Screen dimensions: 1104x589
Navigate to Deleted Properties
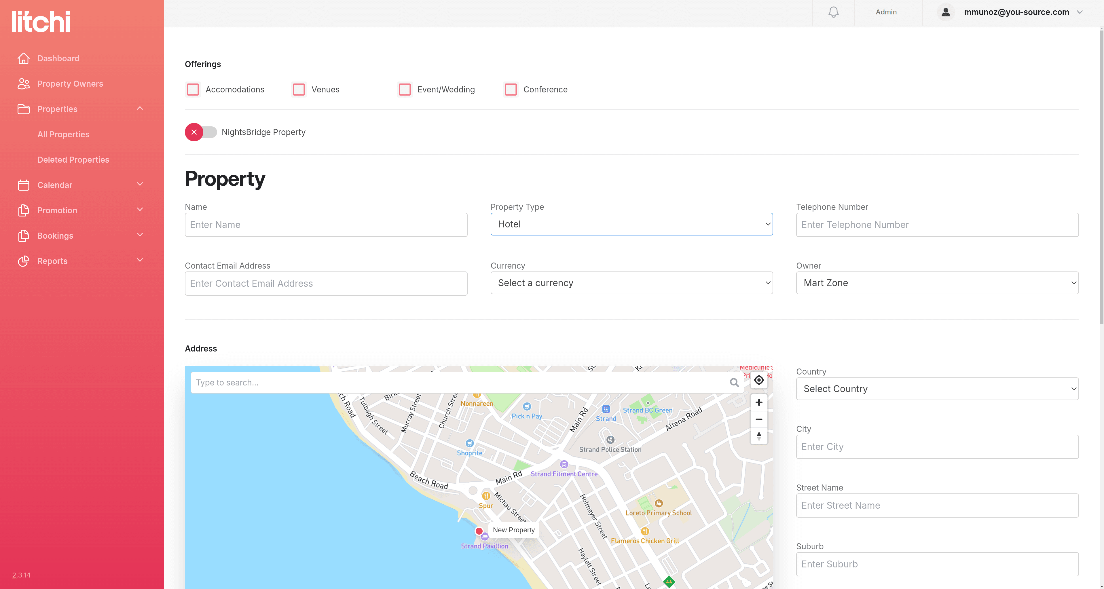73,159
